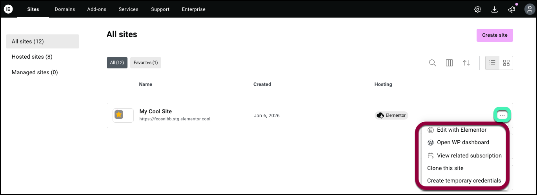Select Hosted sites (8) in sidebar

click(x=32, y=57)
